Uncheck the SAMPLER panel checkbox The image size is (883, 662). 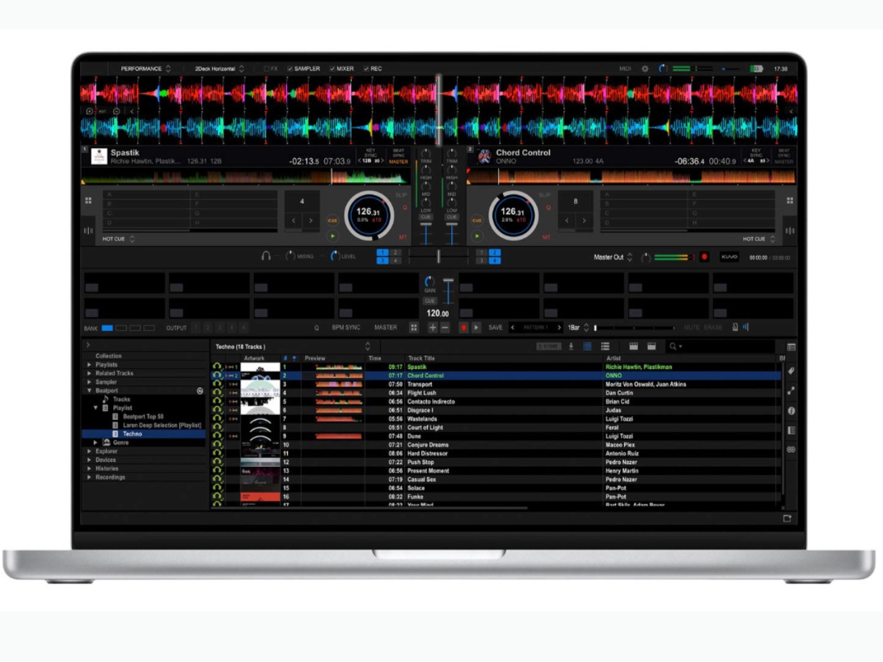290,69
